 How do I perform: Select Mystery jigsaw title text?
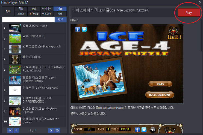(40, 110)
